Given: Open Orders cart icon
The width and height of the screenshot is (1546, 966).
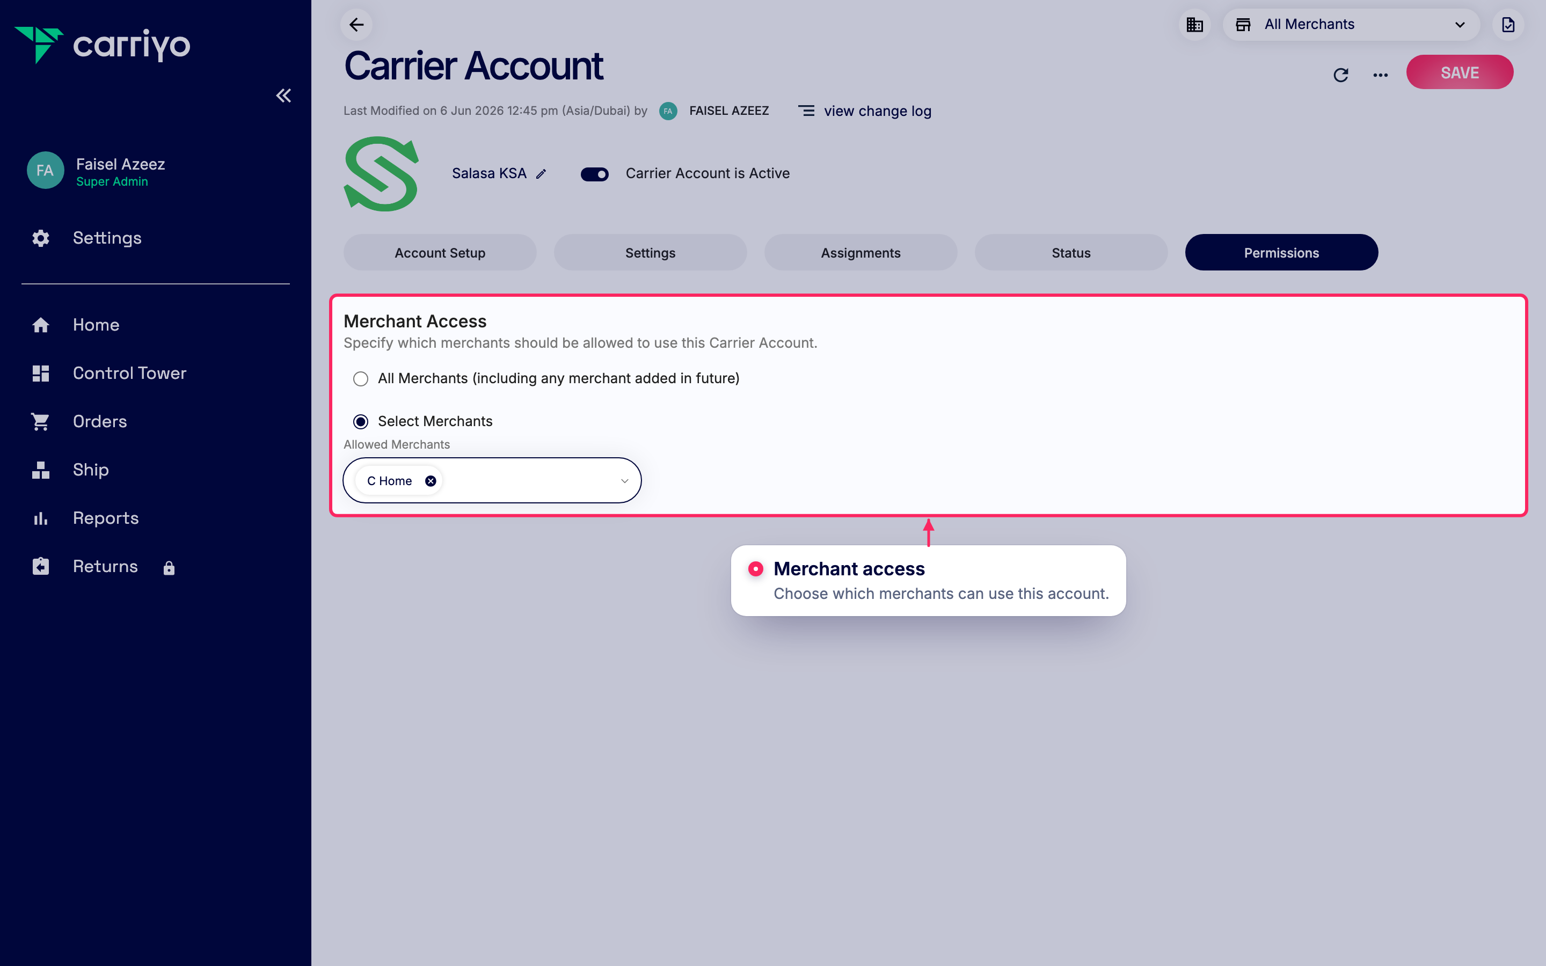Looking at the screenshot, I should [41, 422].
